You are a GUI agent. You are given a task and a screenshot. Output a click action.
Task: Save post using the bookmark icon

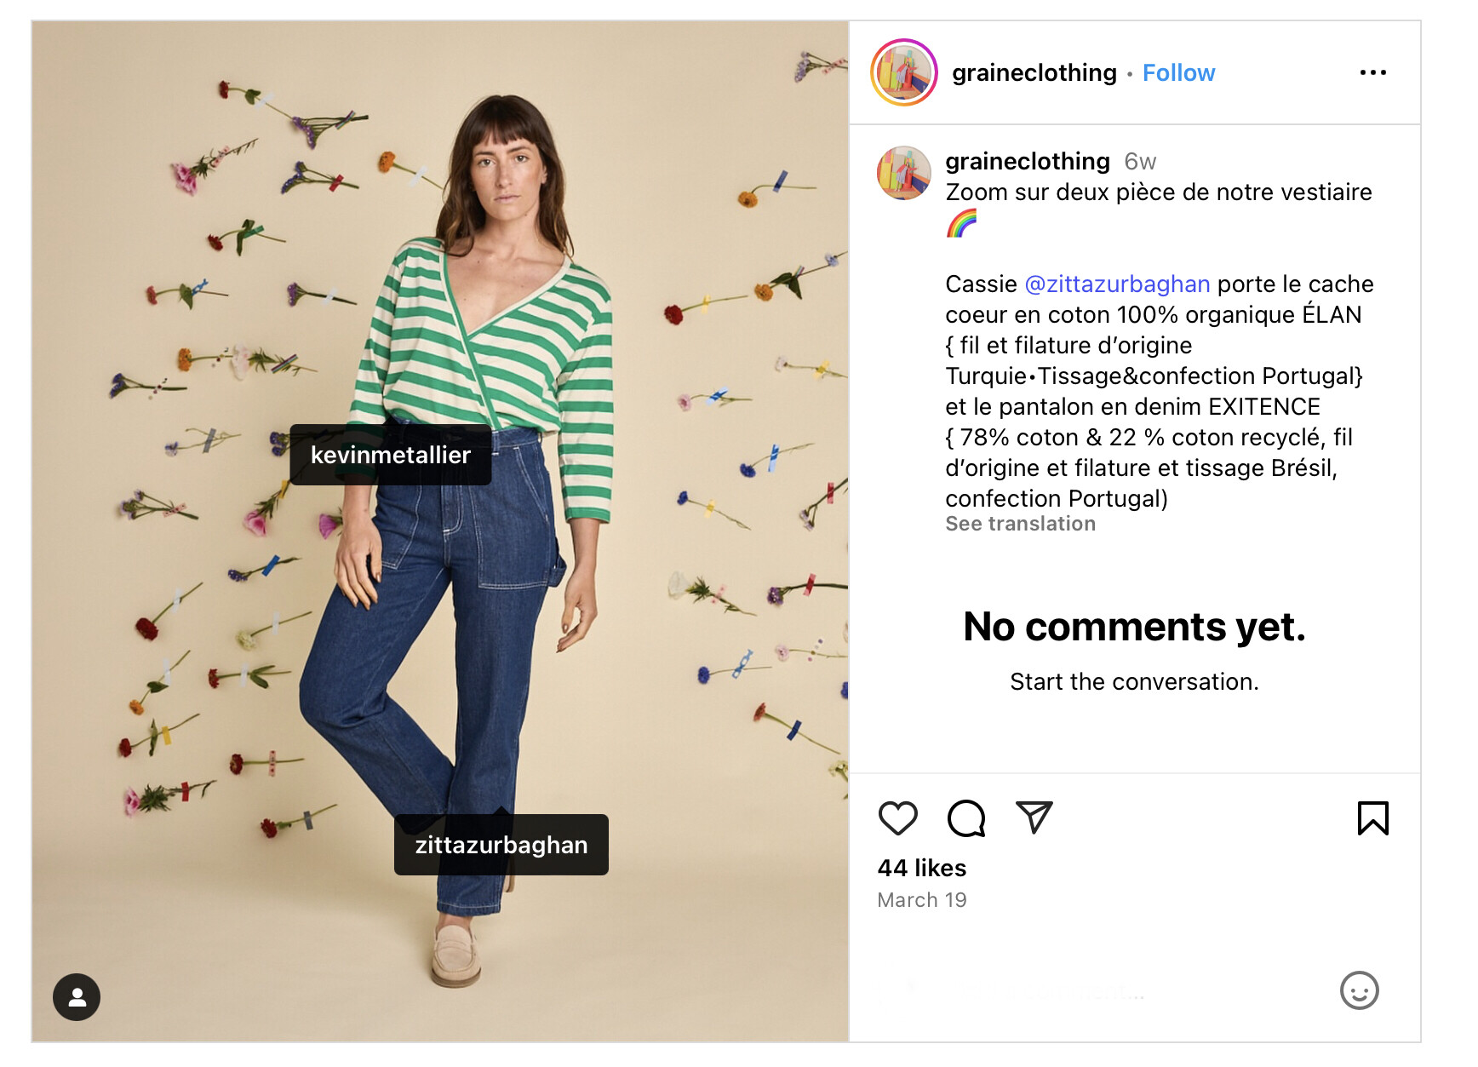[x=1372, y=818]
